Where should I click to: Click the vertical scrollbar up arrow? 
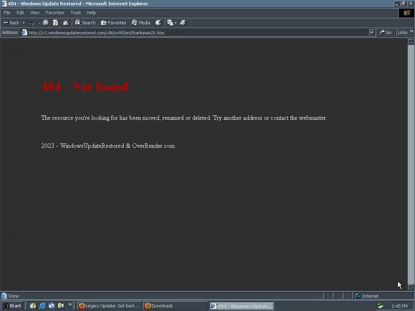pos(411,42)
